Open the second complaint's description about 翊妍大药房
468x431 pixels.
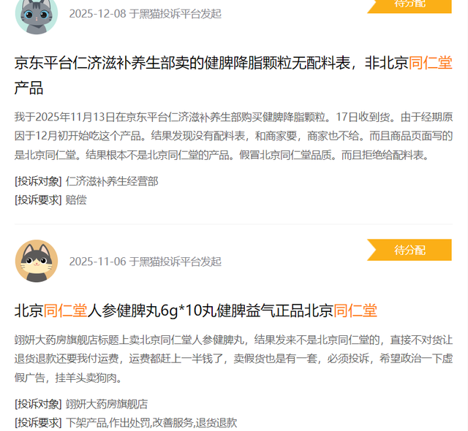coord(233,359)
